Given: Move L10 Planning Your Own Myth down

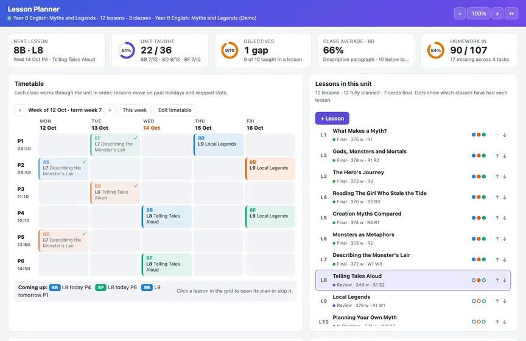Looking at the screenshot, I should pyautogui.click(x=504, y=322).
